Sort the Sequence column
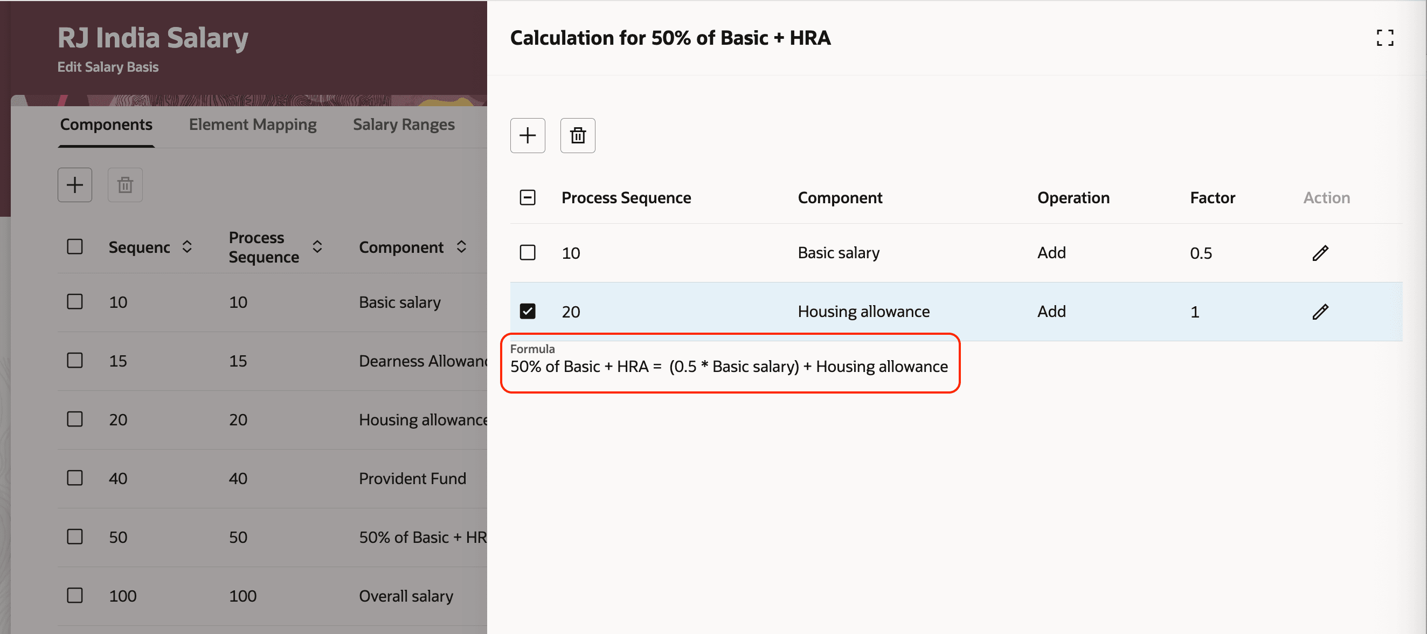This screenshot has width=1427, height=634. pos(186,246)
